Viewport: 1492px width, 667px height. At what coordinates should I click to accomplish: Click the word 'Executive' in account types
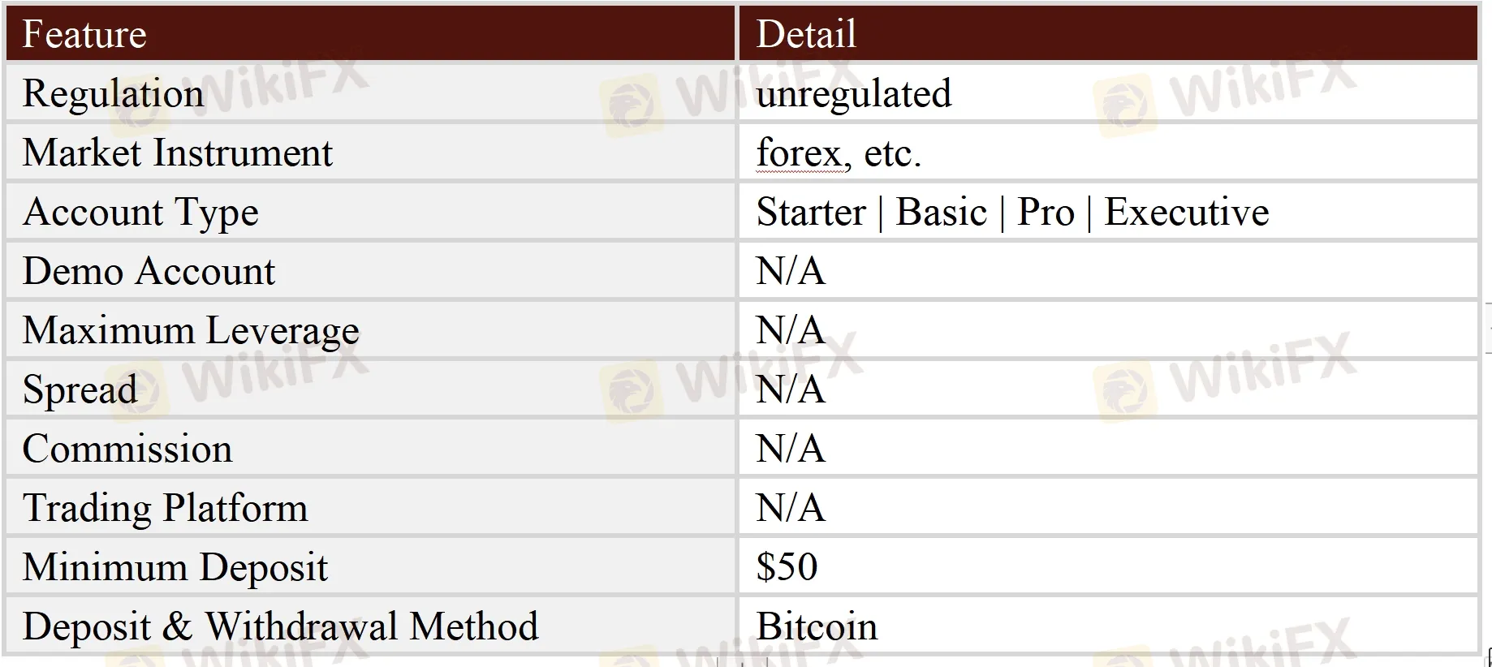click(x=1186, y=212)
